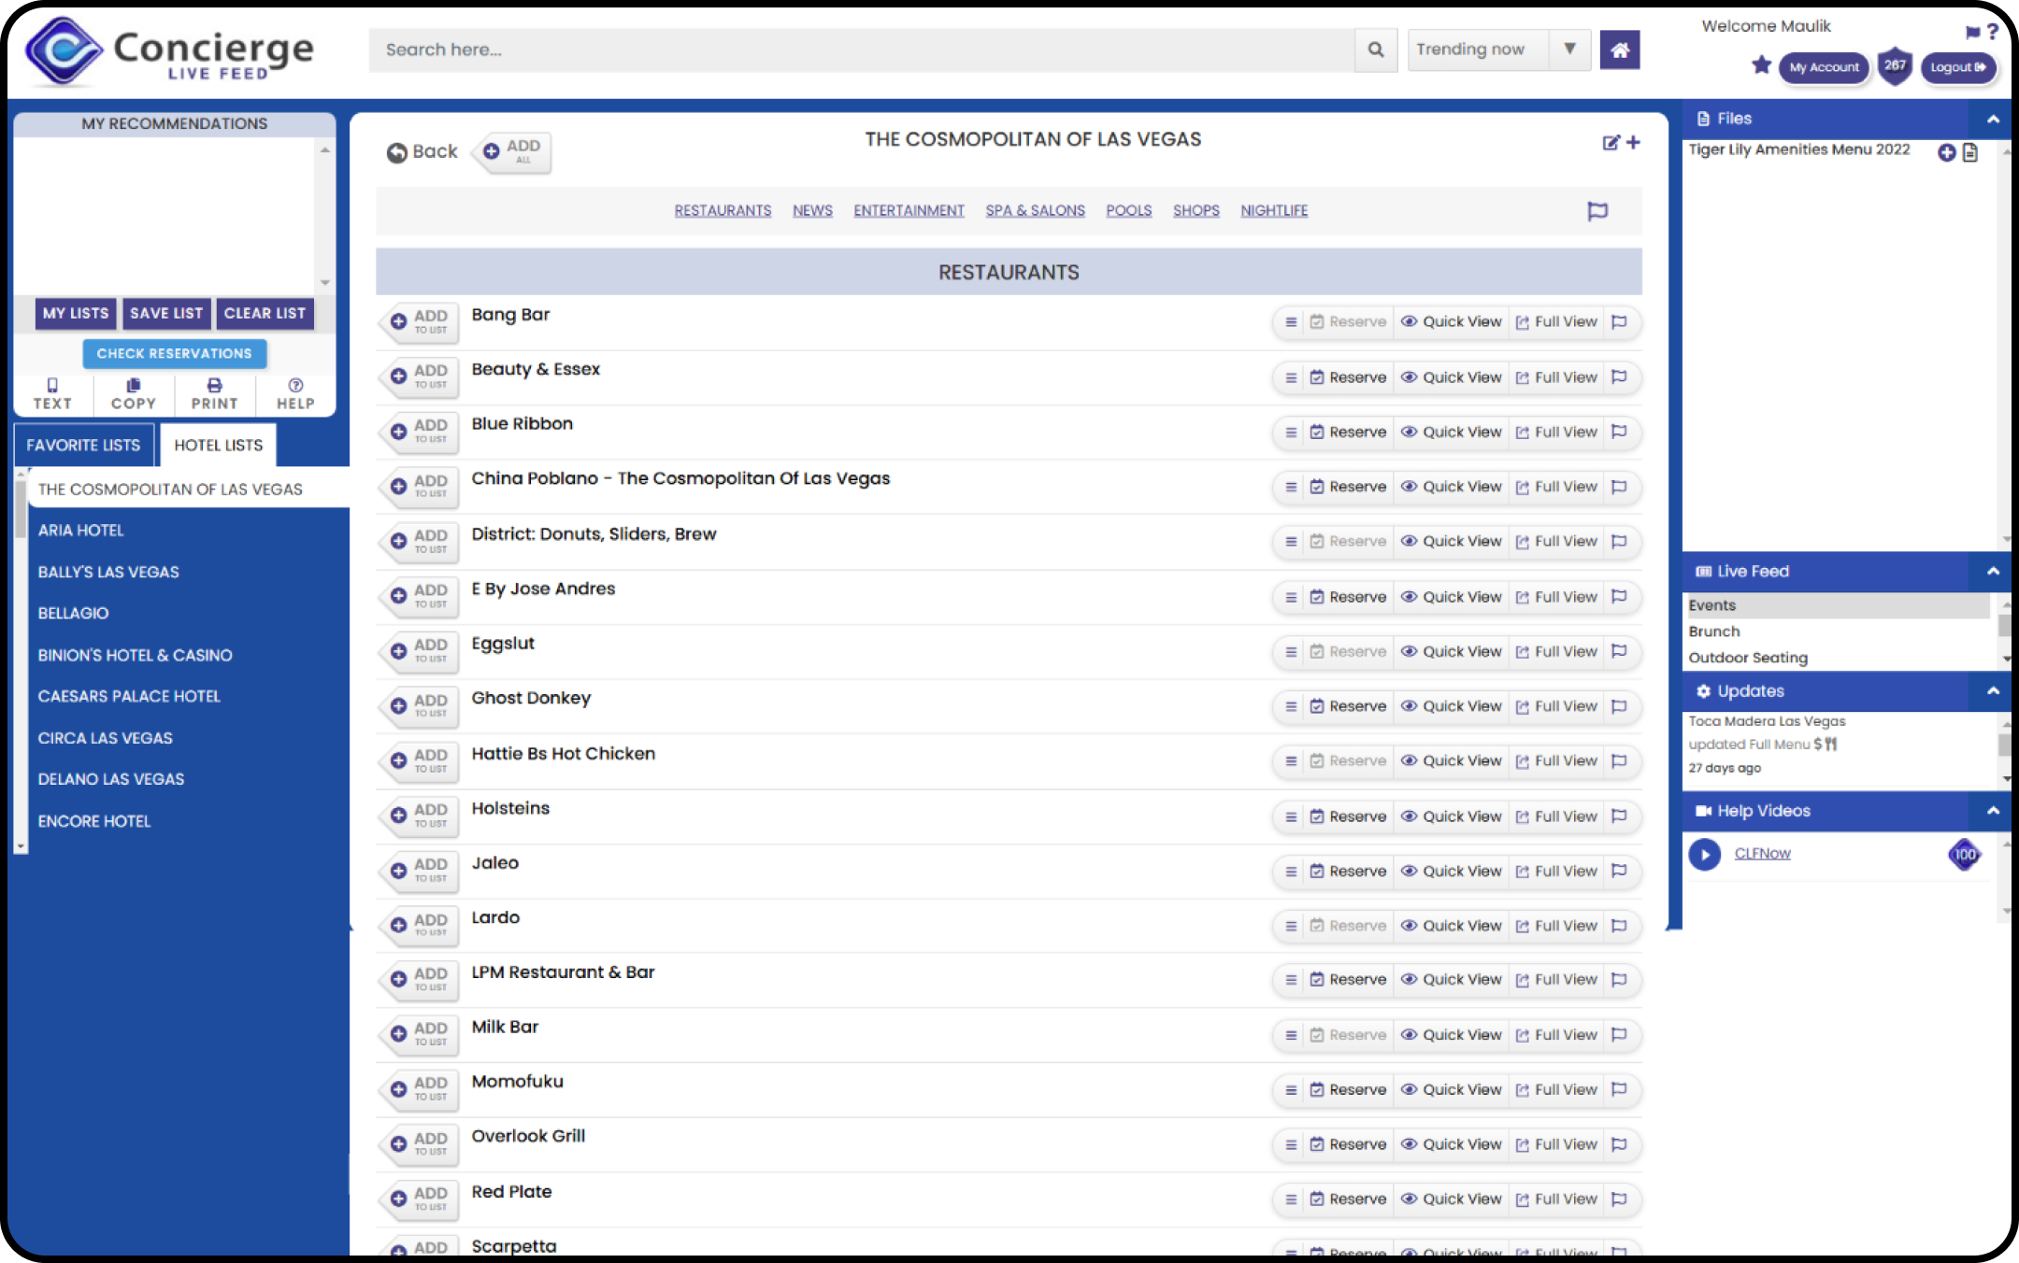Open list menu icon for Blue Ribbon
Screen dimensions: 2019x1263
(1291, 433)
